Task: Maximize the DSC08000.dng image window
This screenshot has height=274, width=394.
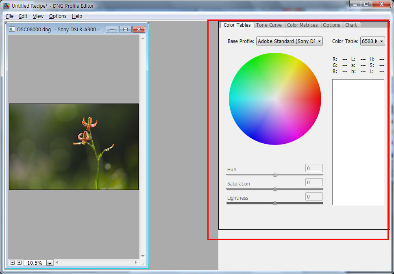Action: pyautogui.click(x=125, y=30)
